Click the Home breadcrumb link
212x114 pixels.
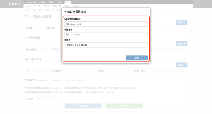[27, 10]
